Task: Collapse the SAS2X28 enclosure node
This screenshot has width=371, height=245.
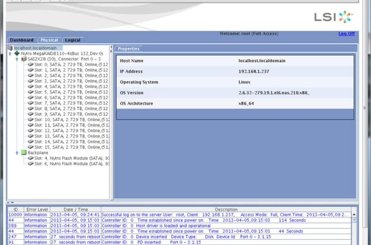Action: coord(17,59)
